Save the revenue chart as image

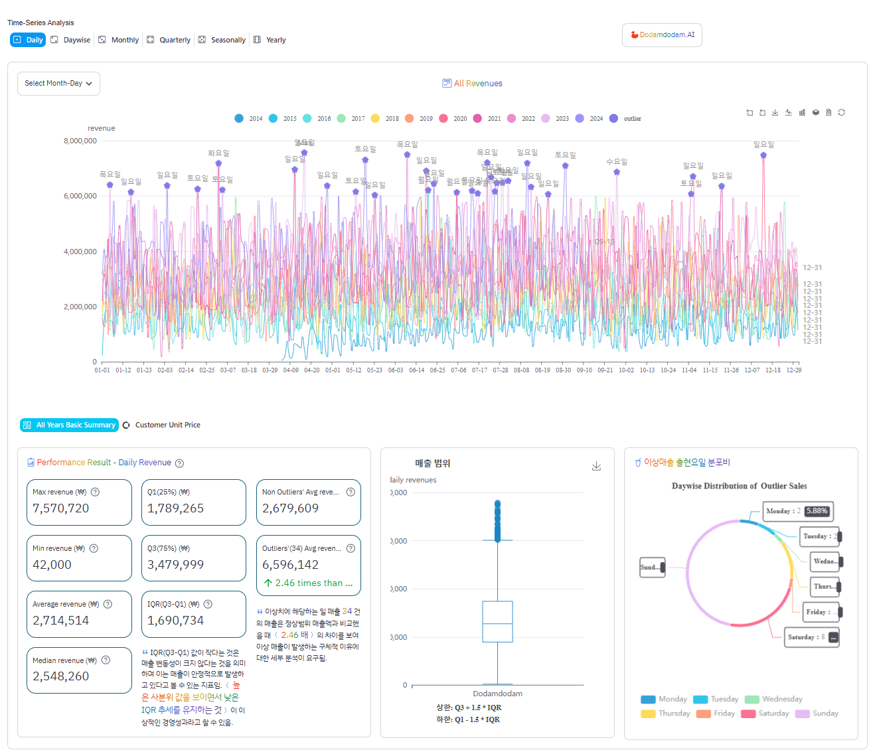(775, 113)
